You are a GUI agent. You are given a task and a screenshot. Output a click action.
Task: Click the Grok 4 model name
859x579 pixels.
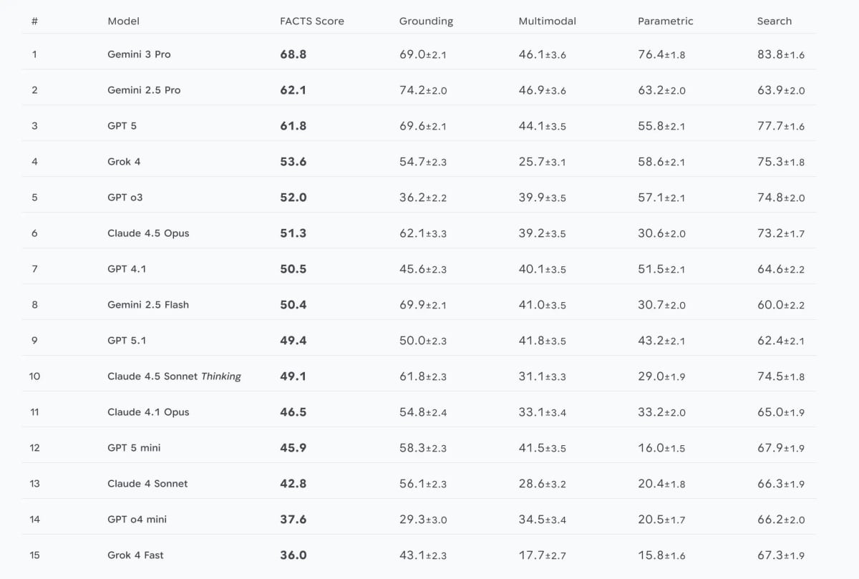pos(124,162)
